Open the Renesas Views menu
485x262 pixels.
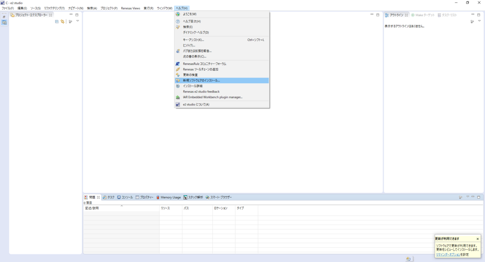coord(131,9)
